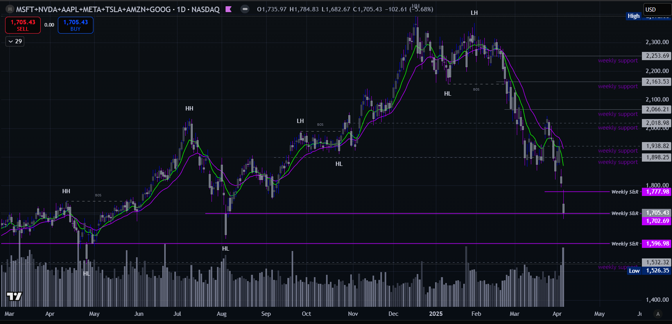Image resolution: width=672 pixels, height=324 pixels.
Task: Click Weekly S&R label beside 1,596.98
Action: pyautogui.click(x=625, y=244)
